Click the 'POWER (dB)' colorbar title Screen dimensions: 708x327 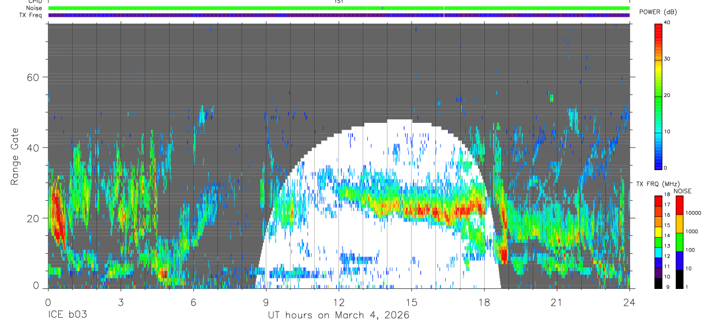pos(658,12)
